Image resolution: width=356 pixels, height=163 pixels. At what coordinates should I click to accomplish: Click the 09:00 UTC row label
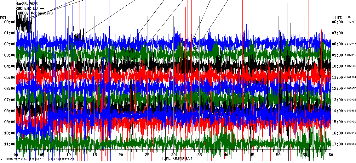click(337, 55)
